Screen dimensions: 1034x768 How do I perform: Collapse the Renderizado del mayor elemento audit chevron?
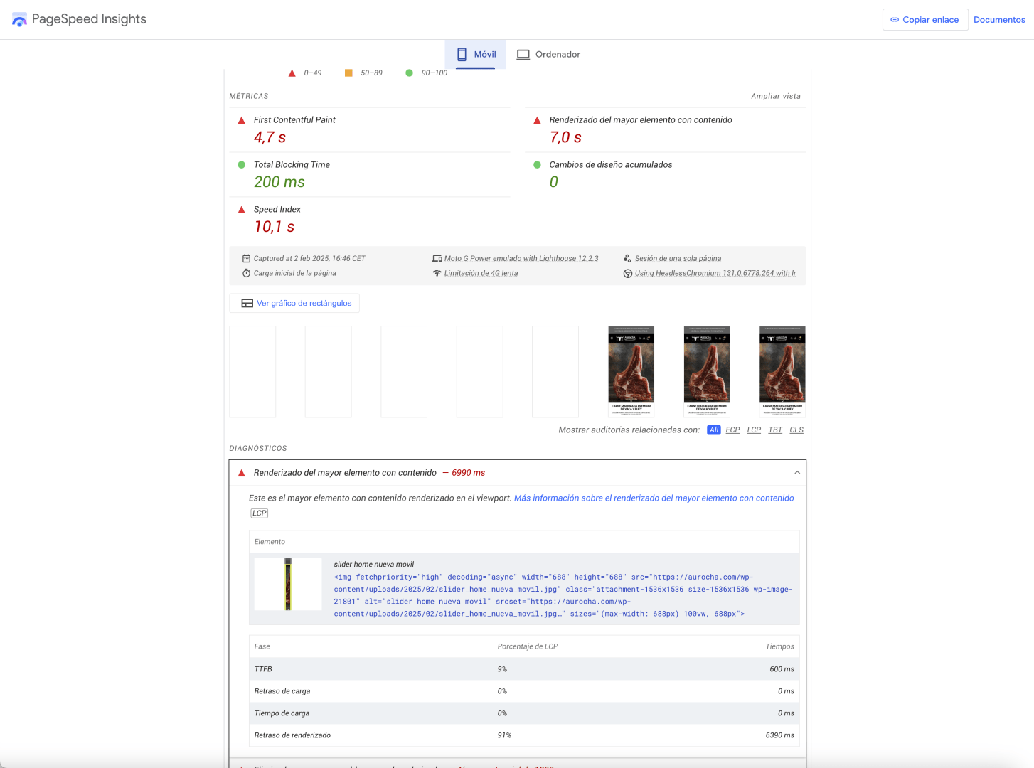coord(796,473)
